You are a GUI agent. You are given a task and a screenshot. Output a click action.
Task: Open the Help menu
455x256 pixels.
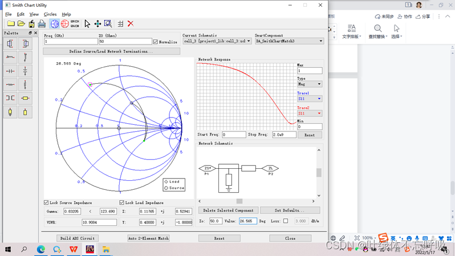point(66,14)
